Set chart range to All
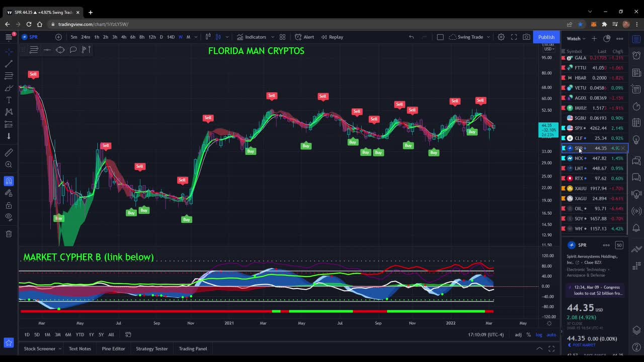644x362 pixels. (x=111, y=334)
